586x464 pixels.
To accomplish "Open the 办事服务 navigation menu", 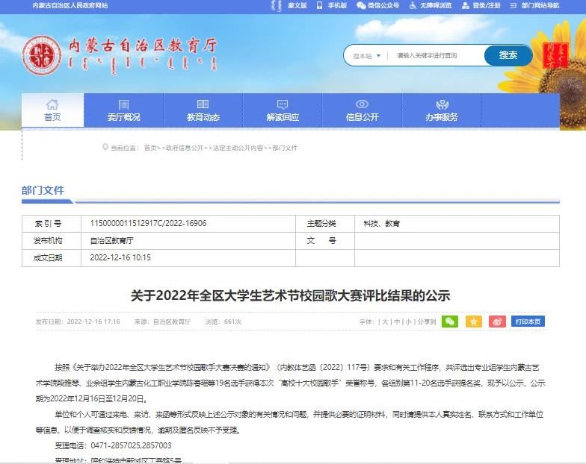I will coord(442,110).
